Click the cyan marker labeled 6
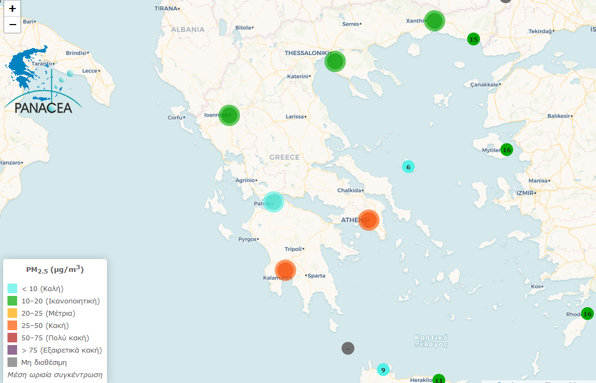596x383 pixels. 408,167
